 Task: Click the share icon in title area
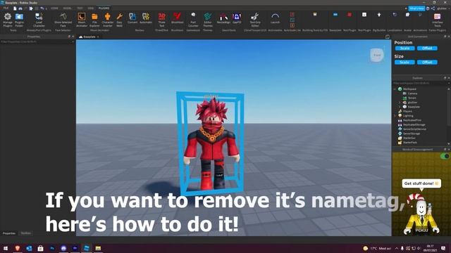pyautogui.click(x=433, y=8)
